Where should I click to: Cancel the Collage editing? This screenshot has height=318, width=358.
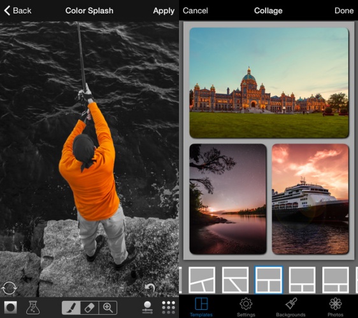(196, 10)
